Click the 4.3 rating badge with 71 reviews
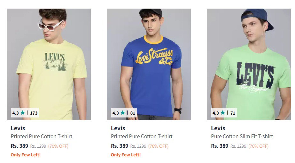The width and height of the screenshot is (295, 163). 224,113
